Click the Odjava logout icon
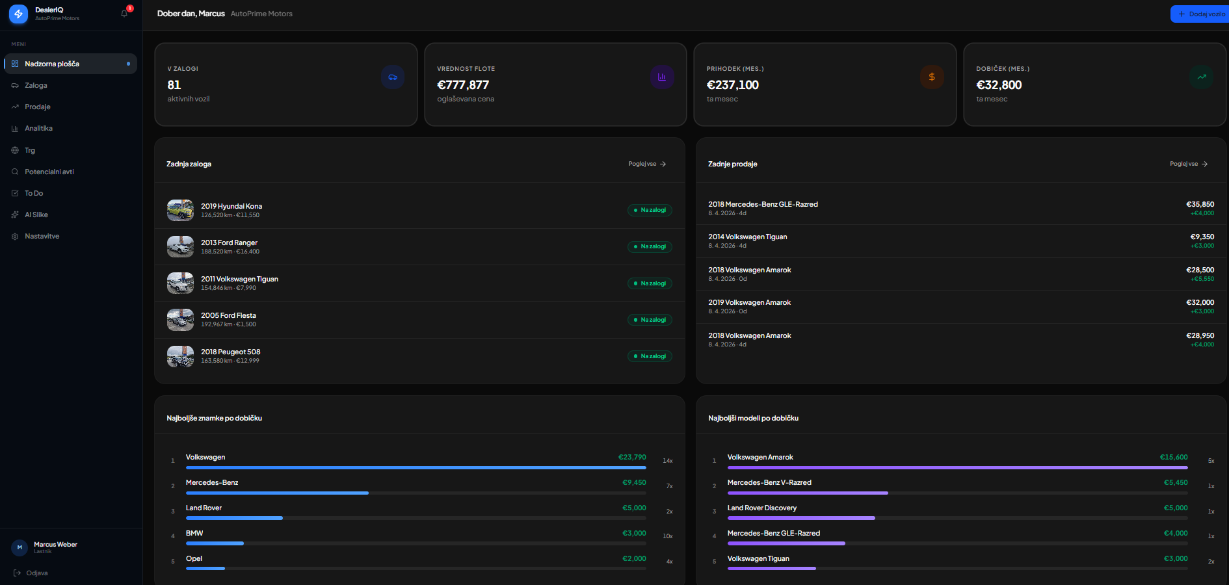 pyautogui.click(x=18, y=573)
